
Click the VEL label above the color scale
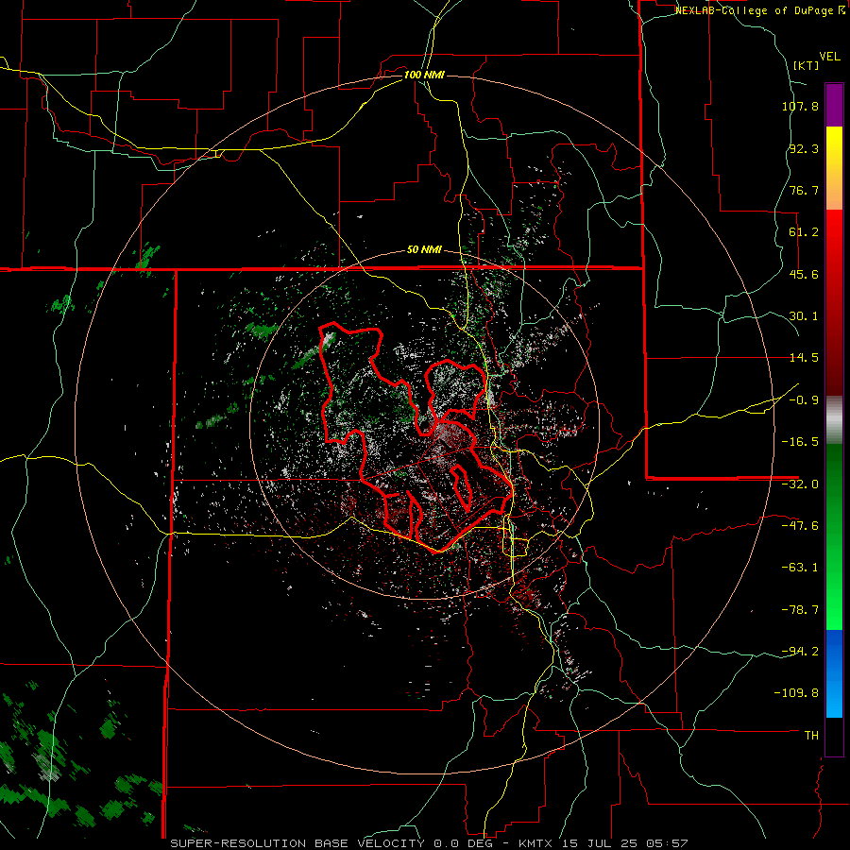coord(829,57)
